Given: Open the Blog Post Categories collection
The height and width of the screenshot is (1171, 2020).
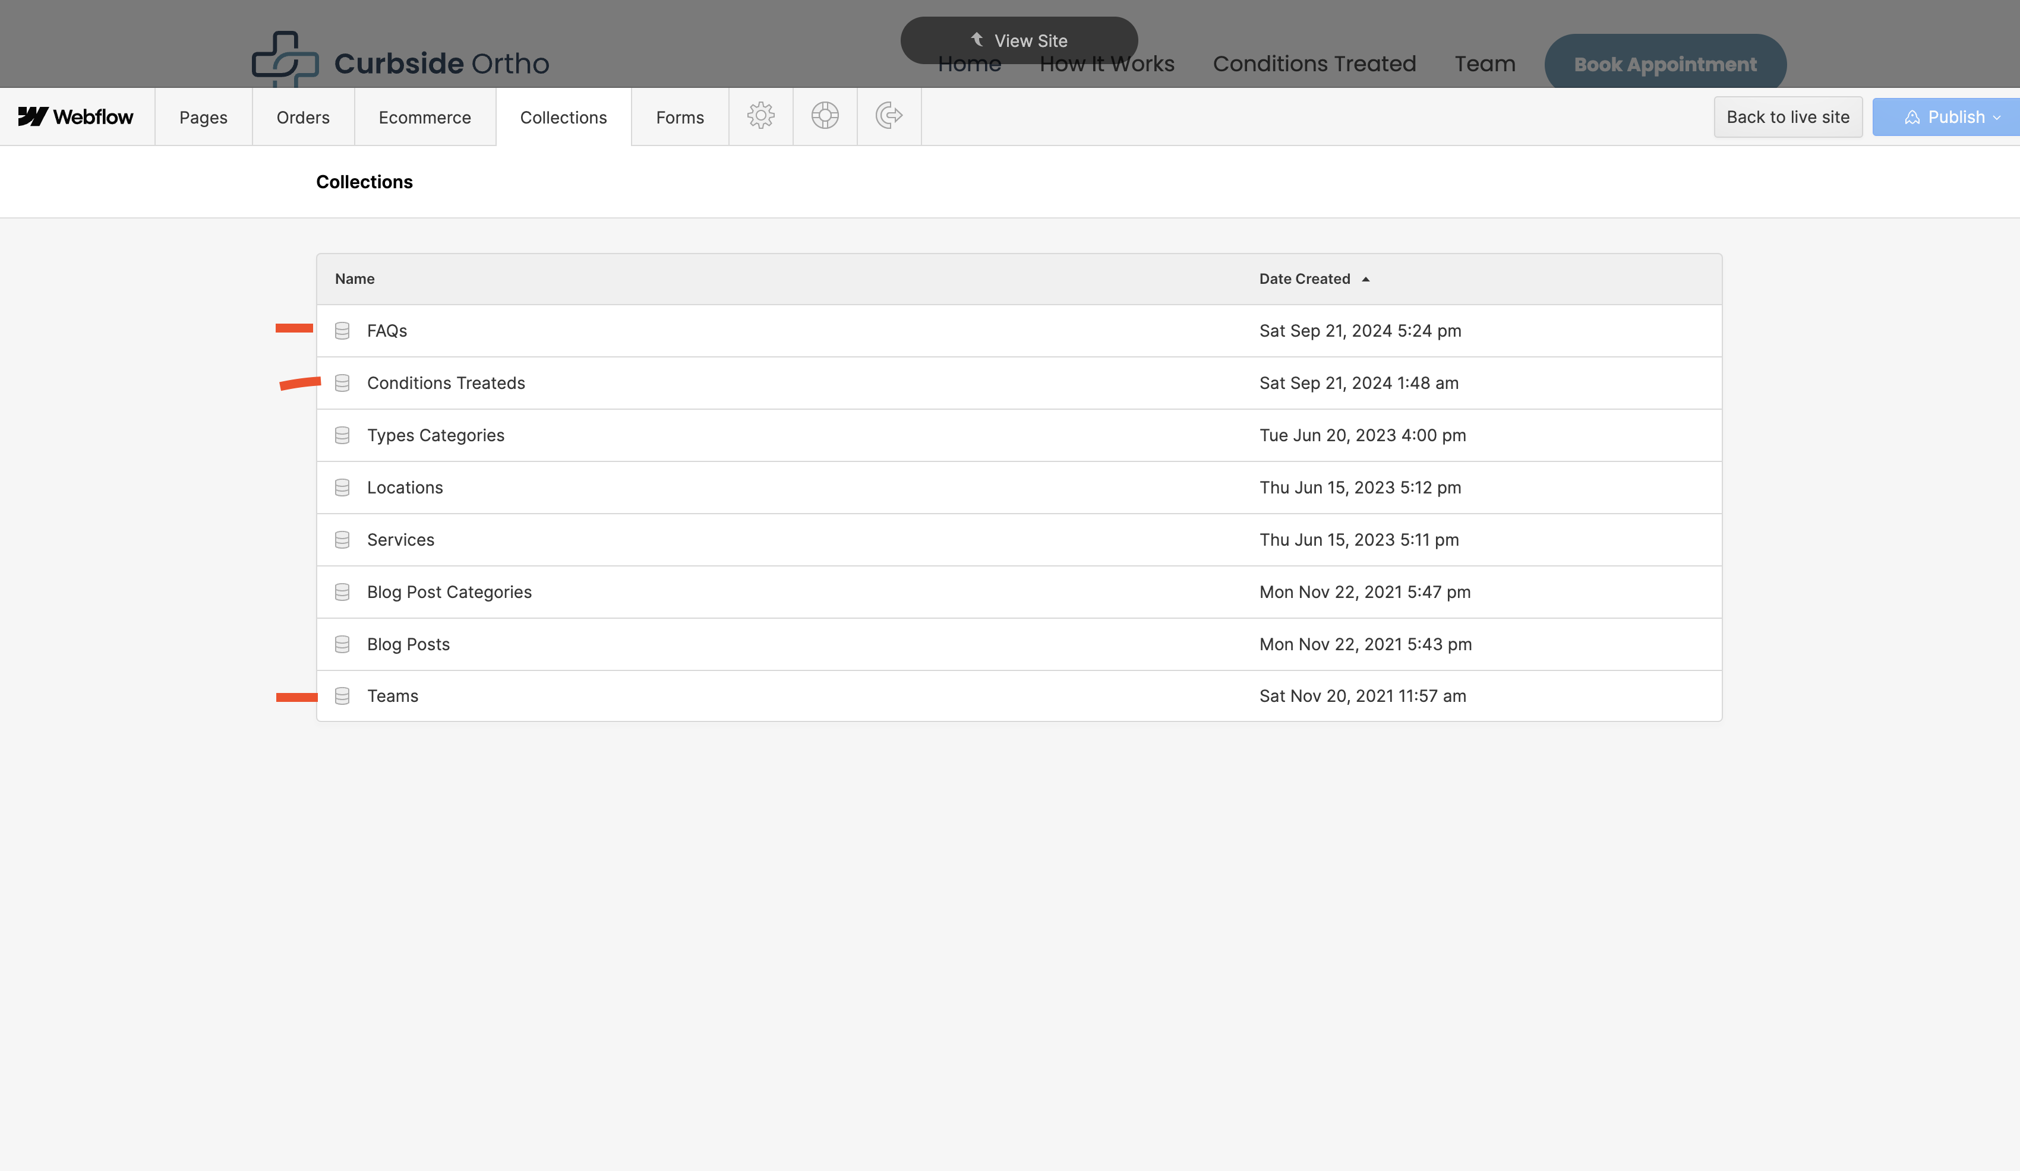Looking at the screenshot, I should coord(449,592).
